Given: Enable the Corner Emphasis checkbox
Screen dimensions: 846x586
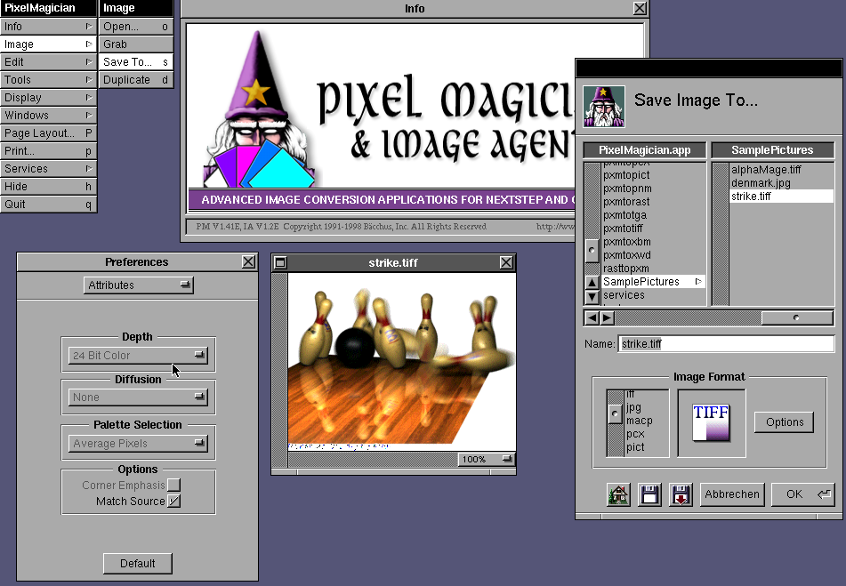Looking at the screenshot, I should (173, 485).
